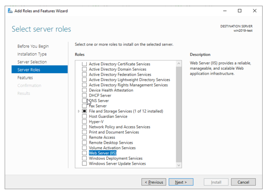Tick the DHCP Server checkbox
This screenshot has height=196, width=272.
tap(84, 95)
